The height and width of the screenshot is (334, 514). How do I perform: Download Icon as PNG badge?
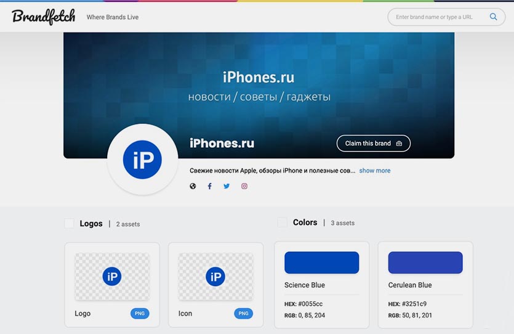(243, 313)
